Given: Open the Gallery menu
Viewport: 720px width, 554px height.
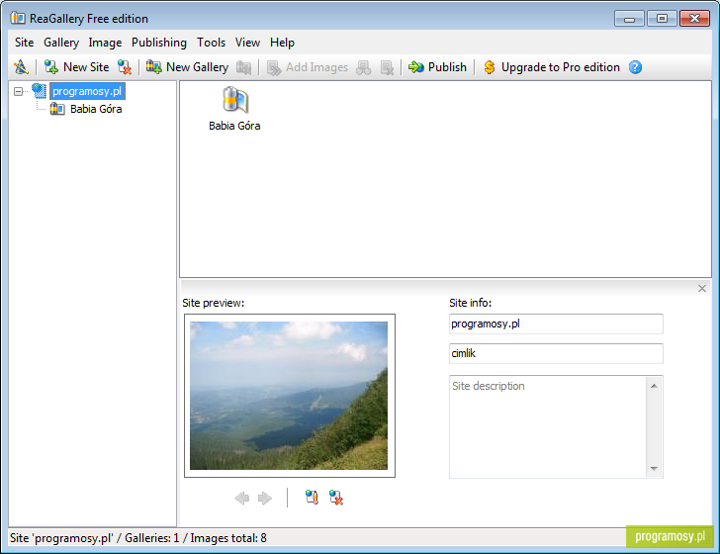Looking at the screenshot, I should [x=61, y=43].
